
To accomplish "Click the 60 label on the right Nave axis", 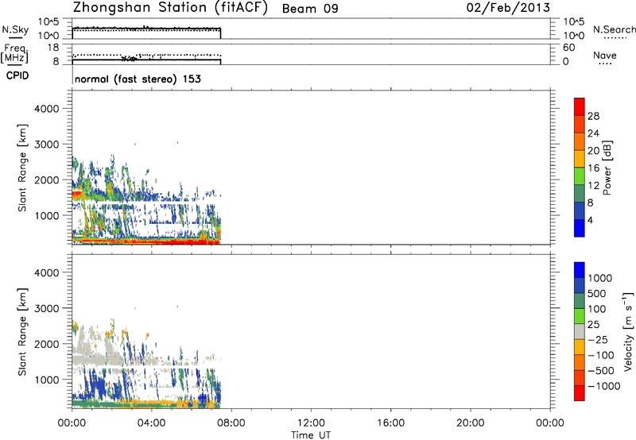I will (x=569, y=48).
